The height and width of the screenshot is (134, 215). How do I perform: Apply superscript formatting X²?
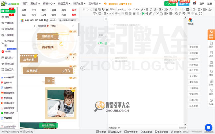pos(158,13)
